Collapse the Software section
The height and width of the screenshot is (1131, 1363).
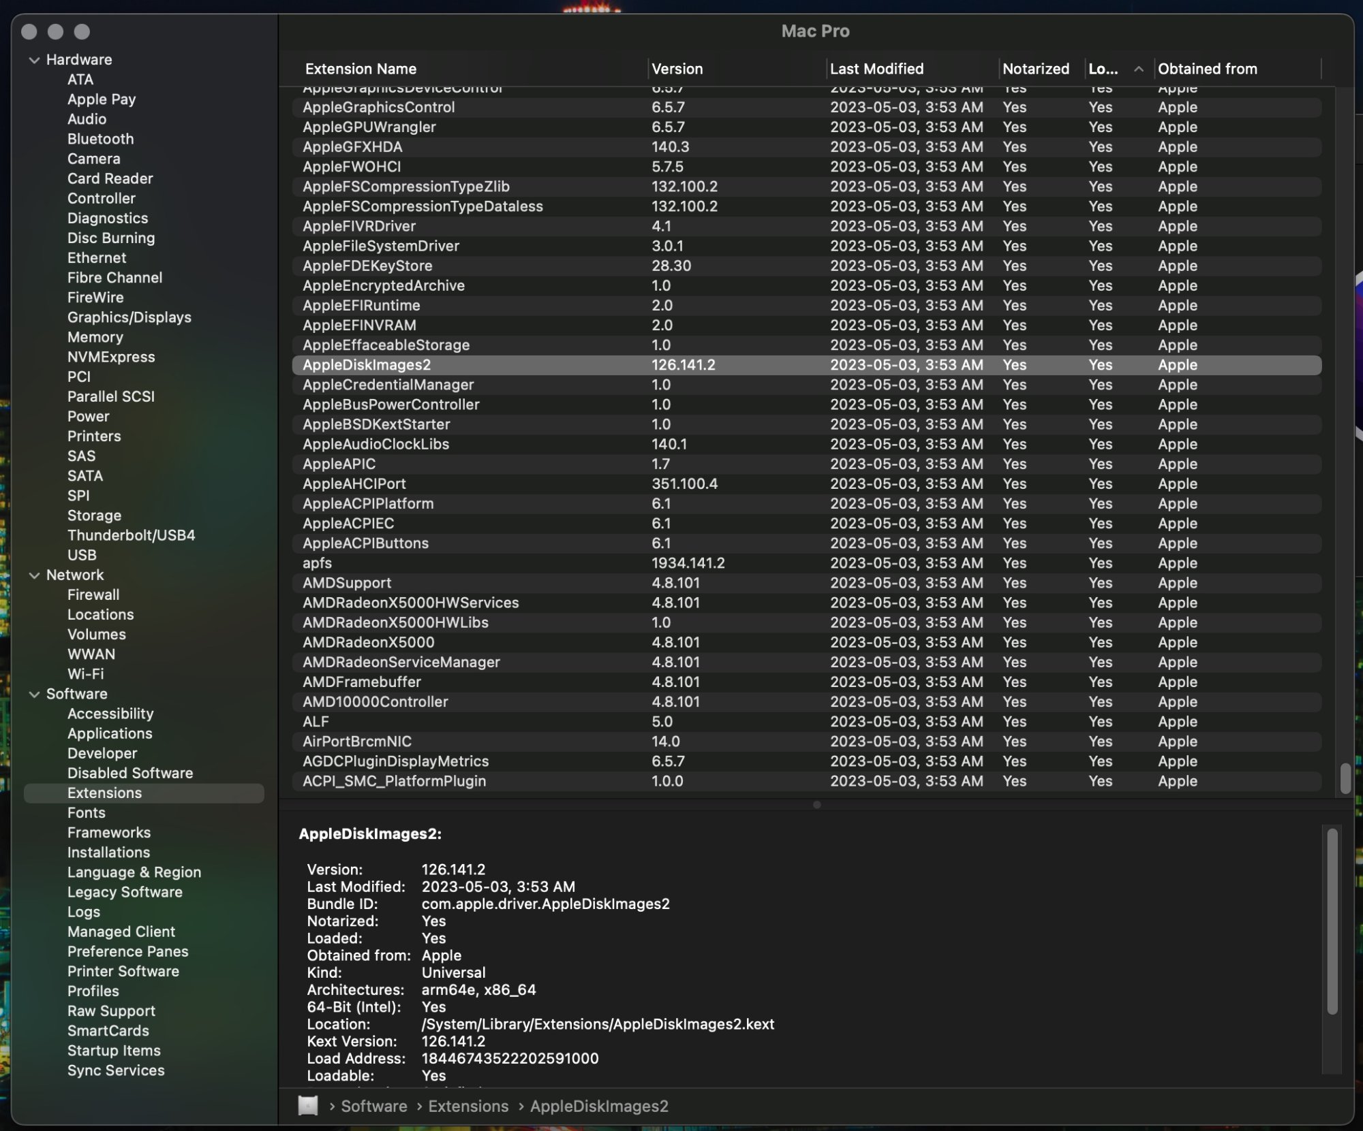[x=34, y=695]
